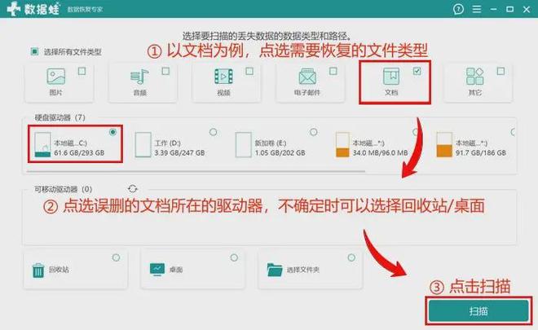Check the 音频 file type checkbox

165,71
